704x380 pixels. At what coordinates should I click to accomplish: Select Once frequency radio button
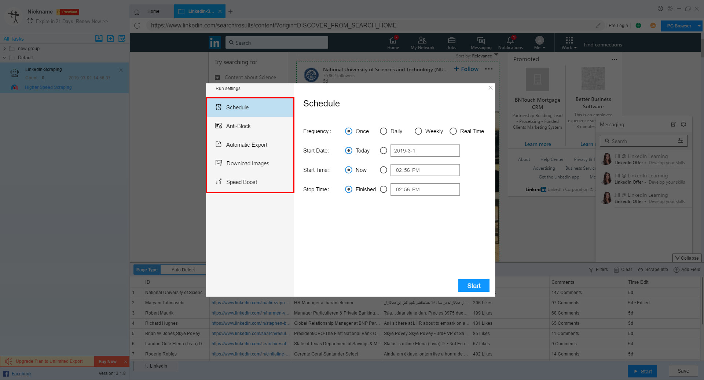click(349, 131)
